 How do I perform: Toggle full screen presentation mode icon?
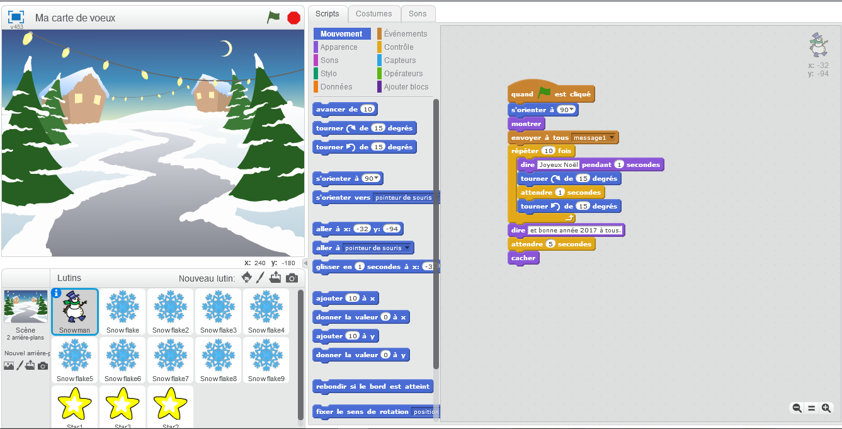16,17
